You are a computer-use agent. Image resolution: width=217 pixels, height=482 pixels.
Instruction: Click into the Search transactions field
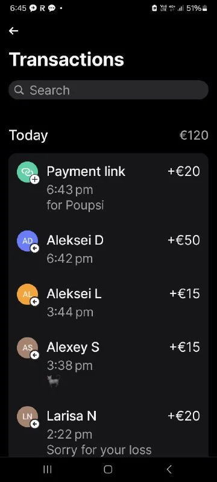pos(108,90)
